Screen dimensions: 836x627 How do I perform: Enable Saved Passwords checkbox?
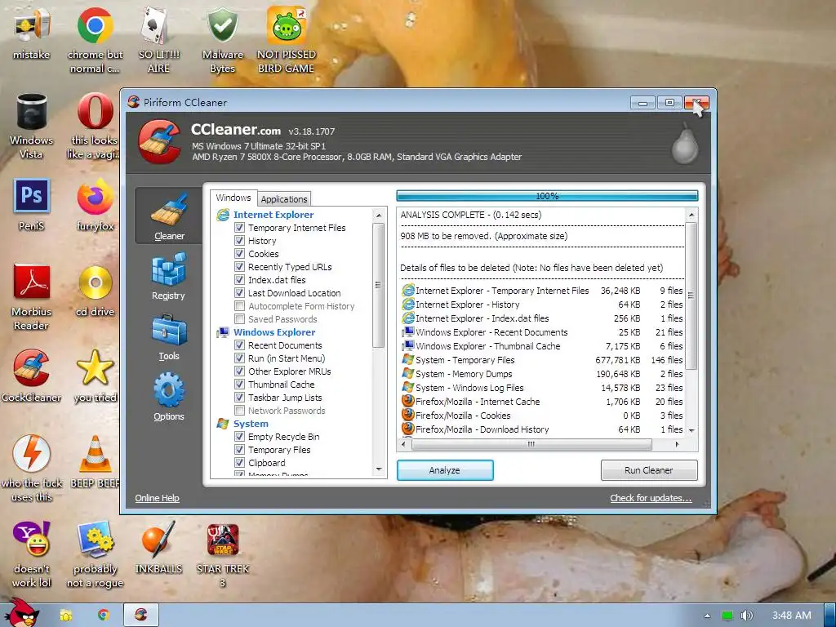click(x=239, y=319)
